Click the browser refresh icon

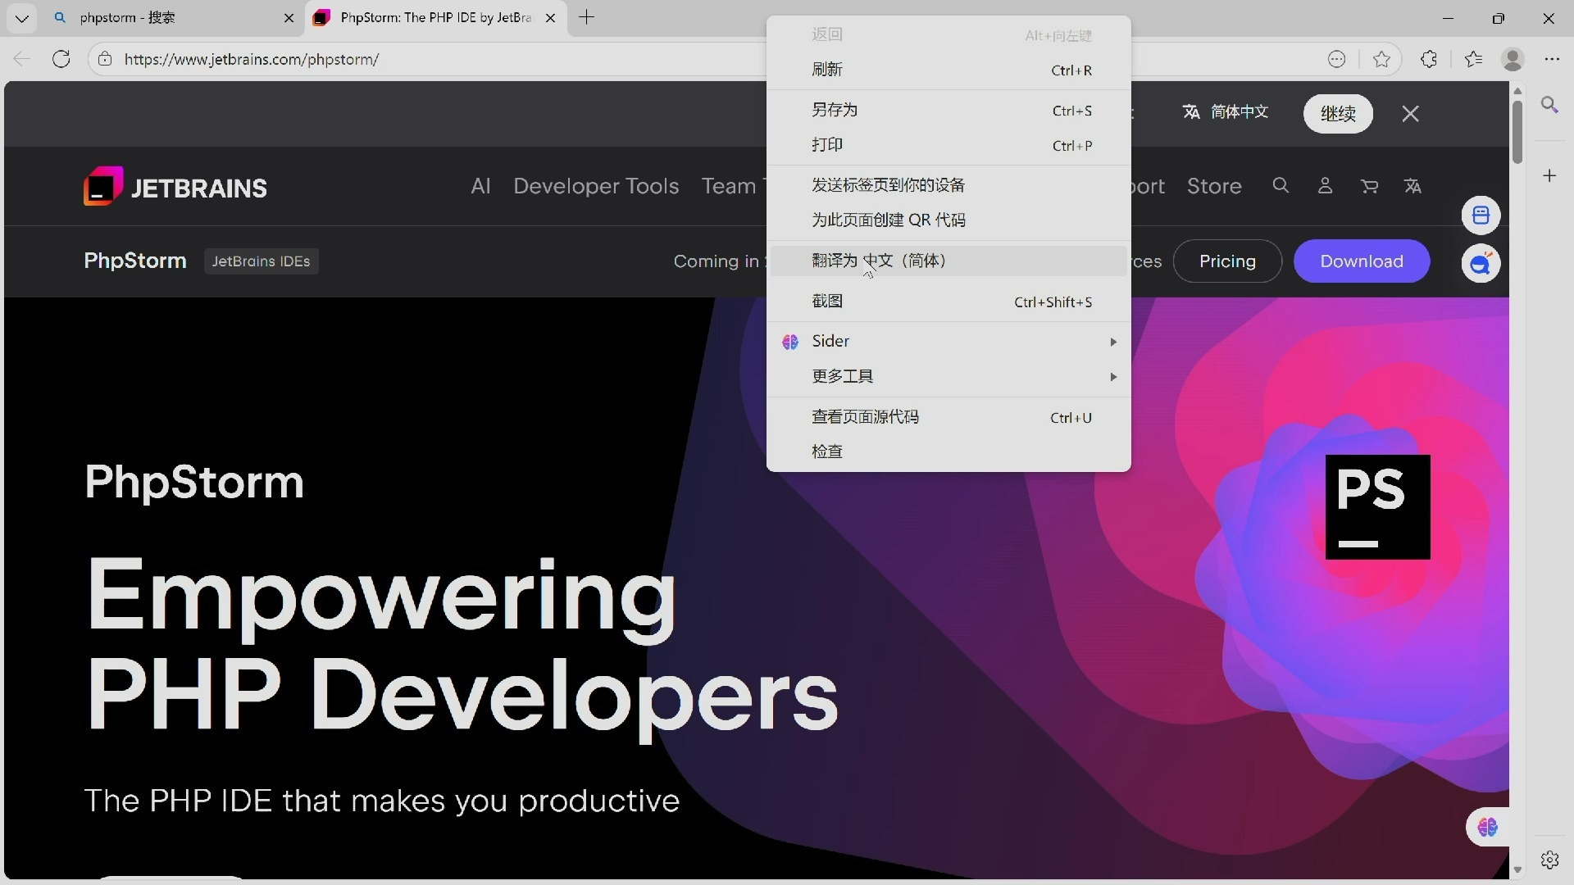point(61,59)
